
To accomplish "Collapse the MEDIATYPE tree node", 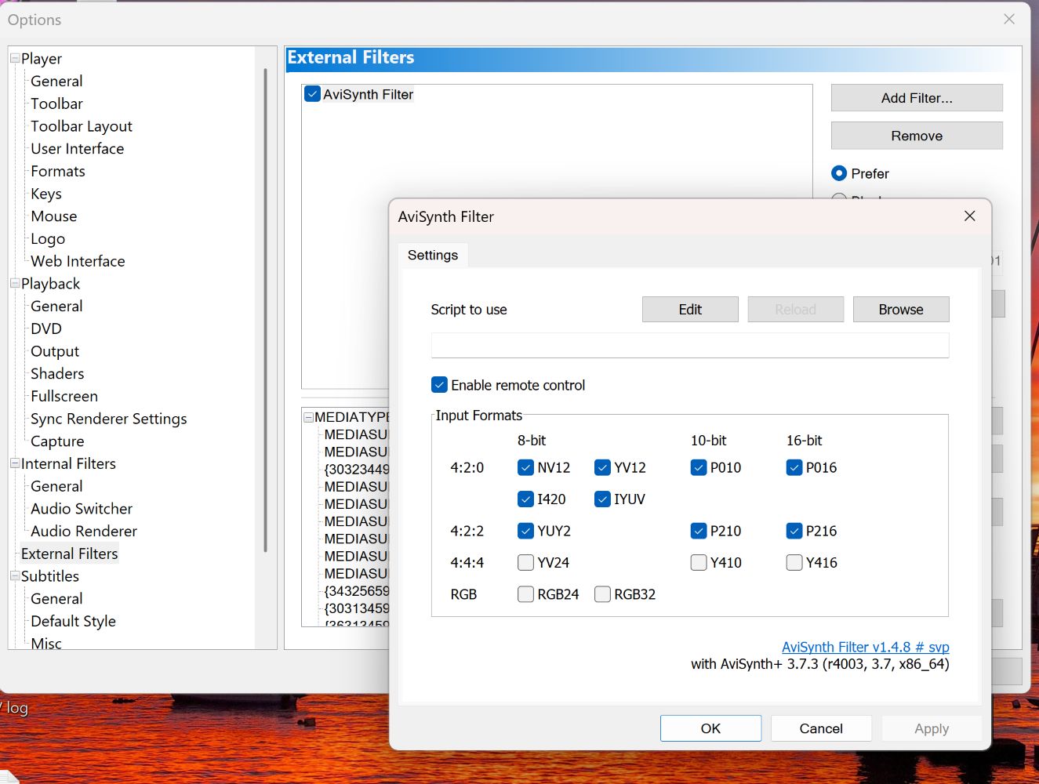I will tap(309, 417).
